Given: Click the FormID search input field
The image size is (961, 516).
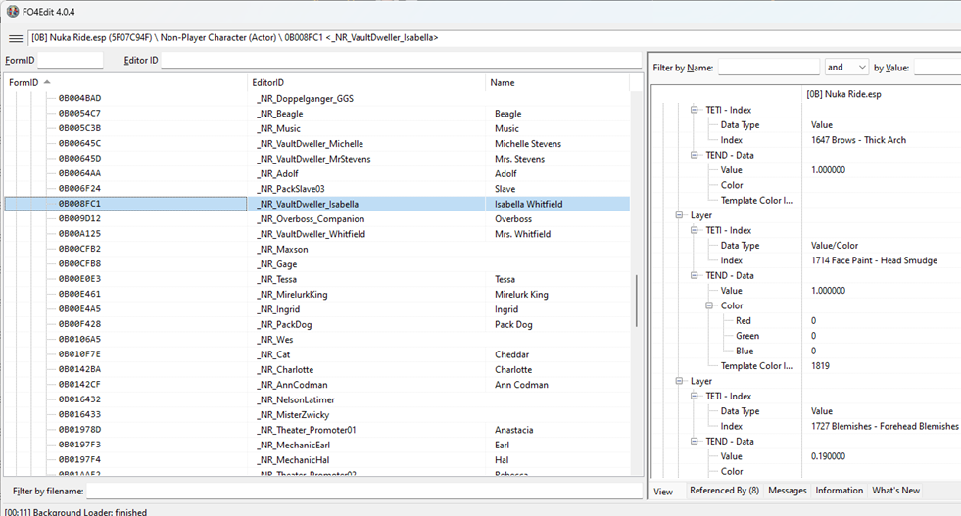Looking at the screenshot, I should pos(70,60).
